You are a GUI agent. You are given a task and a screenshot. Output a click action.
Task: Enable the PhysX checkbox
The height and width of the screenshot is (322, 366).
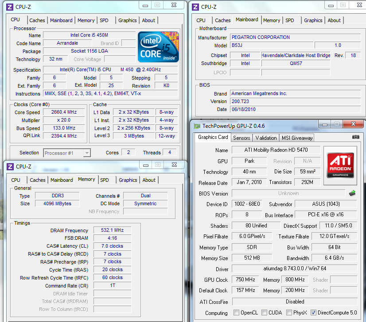point(289,312)
